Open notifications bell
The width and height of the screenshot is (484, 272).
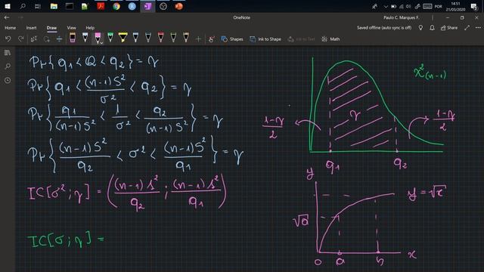432,28
